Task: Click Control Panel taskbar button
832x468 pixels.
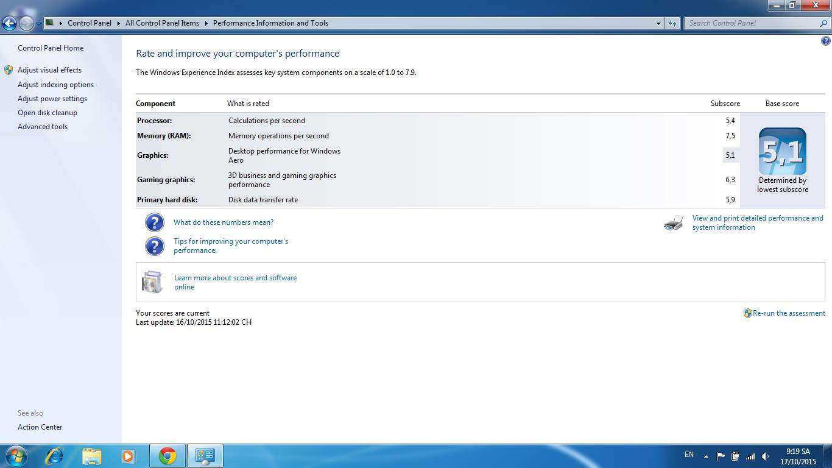Action: 205,456
